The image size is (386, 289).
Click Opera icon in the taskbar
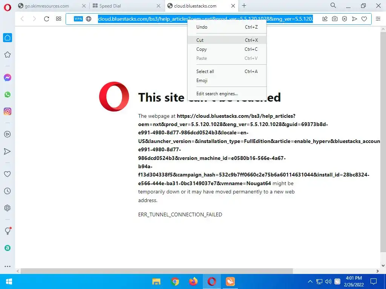coord(212,281)
